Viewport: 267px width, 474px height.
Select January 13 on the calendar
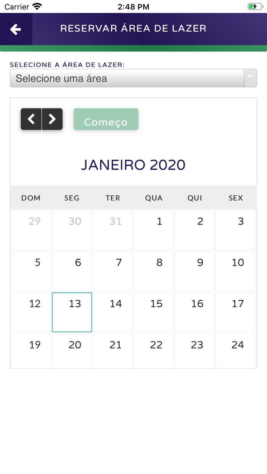tap(72, 312)
